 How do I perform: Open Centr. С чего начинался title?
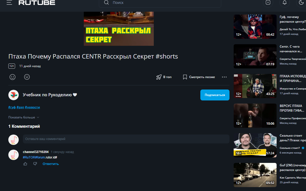click(291, 49)
